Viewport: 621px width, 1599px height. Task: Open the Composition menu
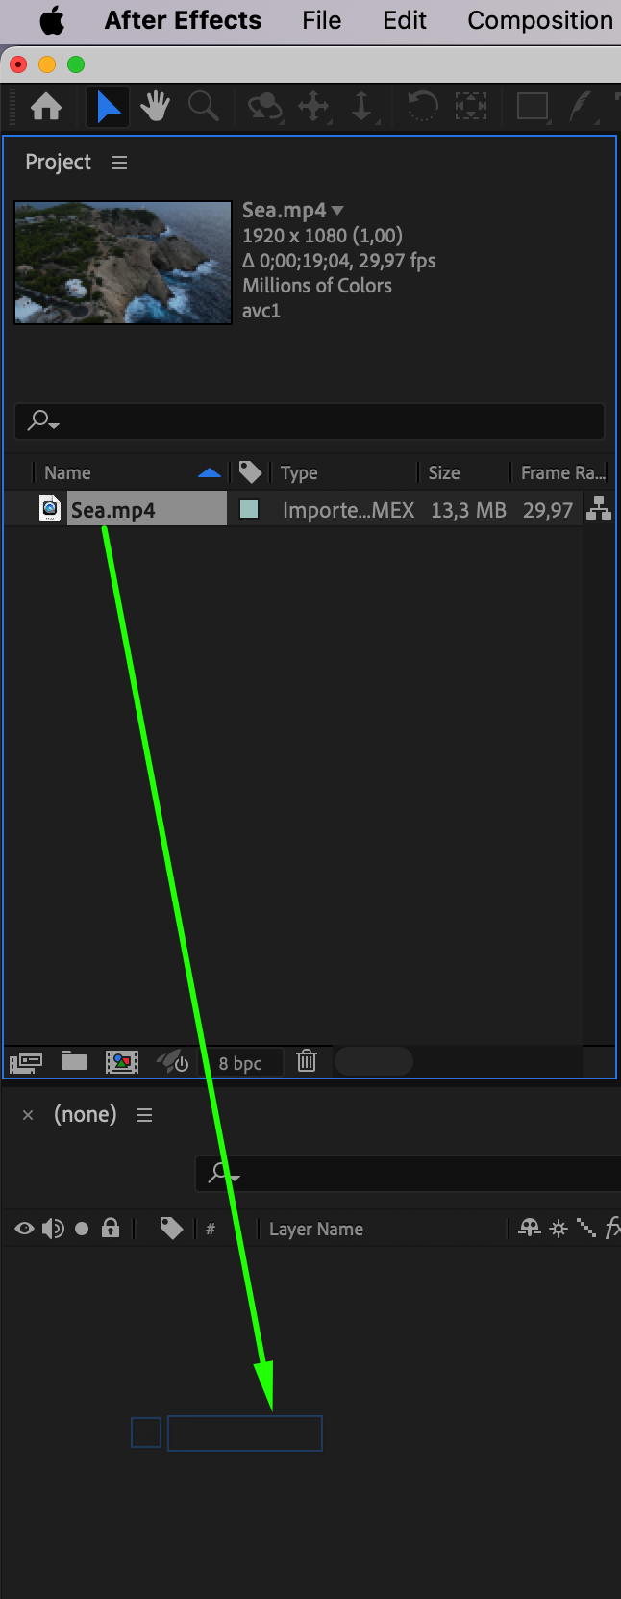pyautogui.click(x=540, y=20)
